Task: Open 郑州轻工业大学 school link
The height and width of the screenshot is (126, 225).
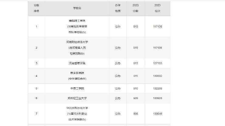Action: pyautogui.click(x=77, y=98)
